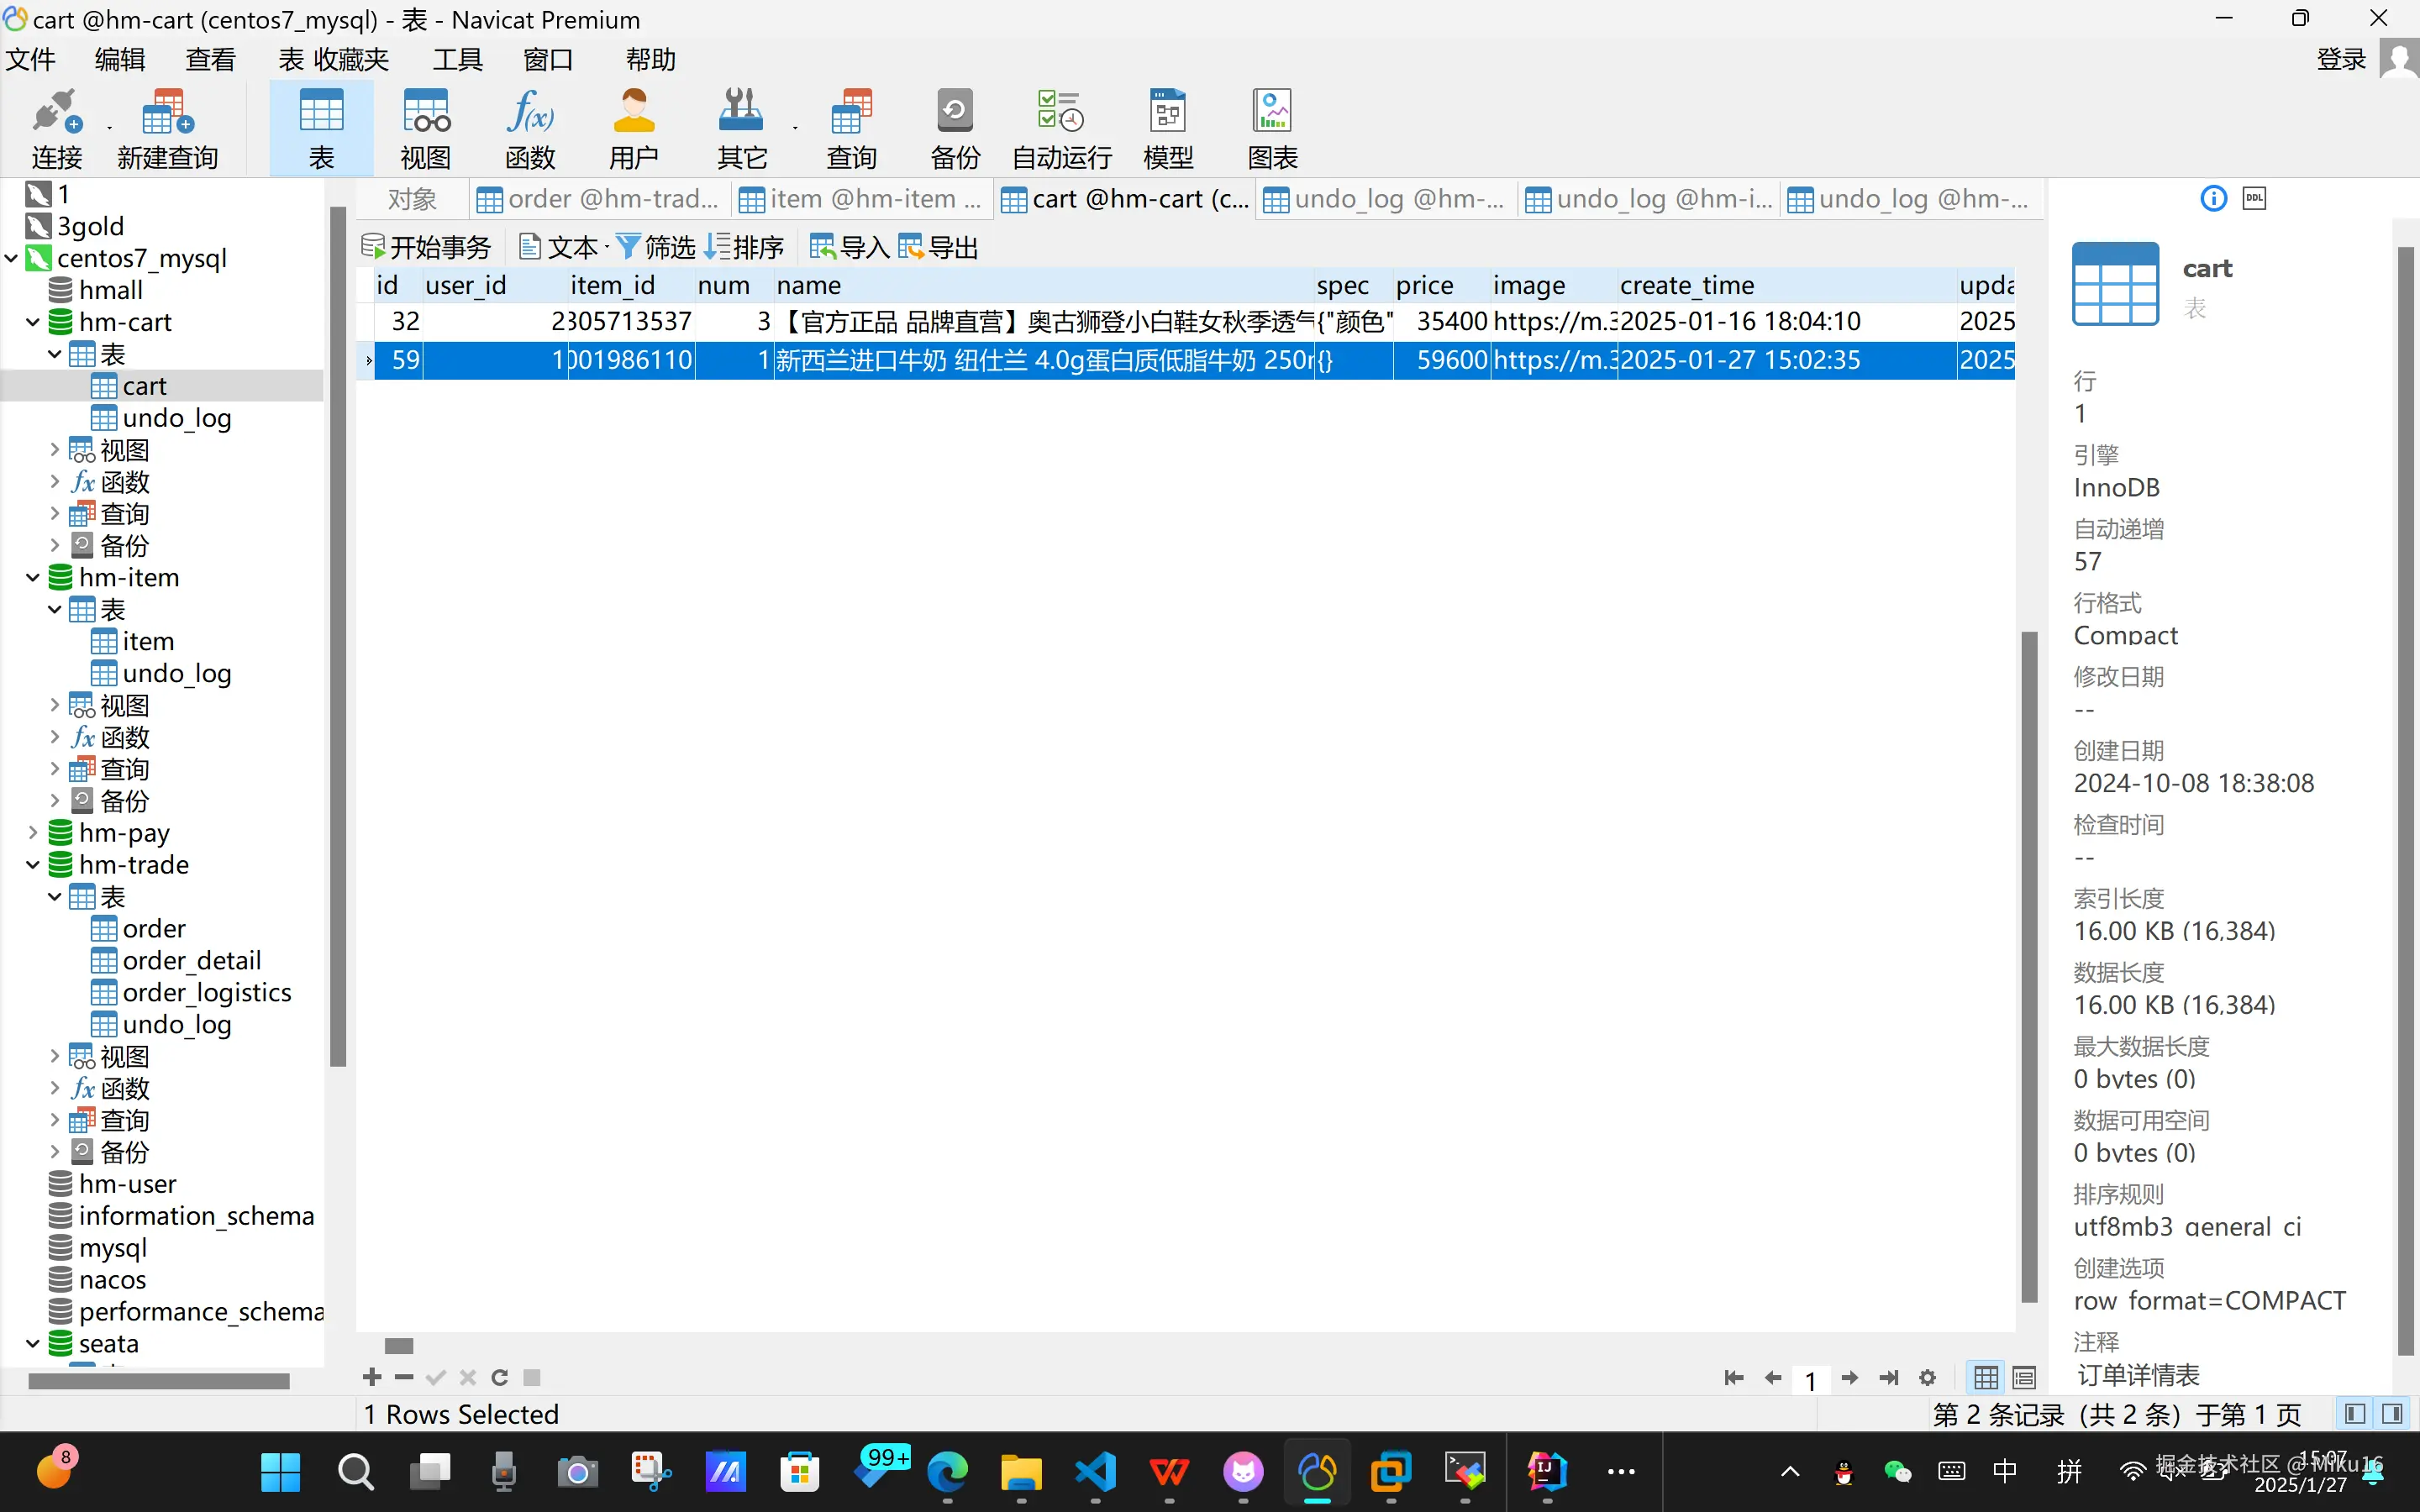Switch to grid view in bottom bar

click(1986, 1378)
